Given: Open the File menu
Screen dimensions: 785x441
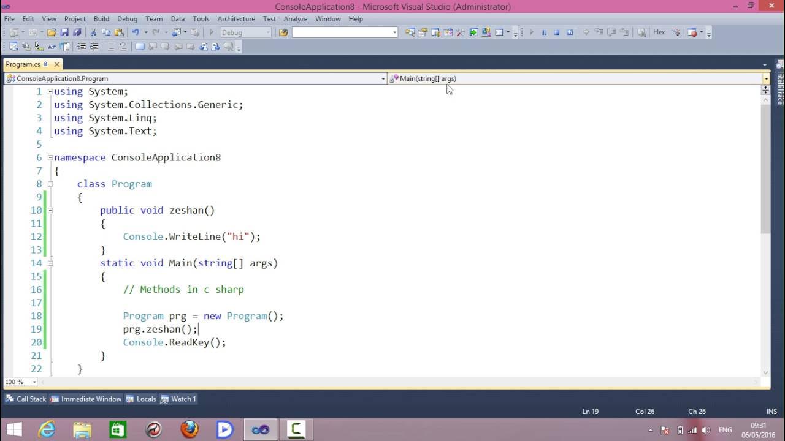Looking at the screenshot, I should click(9, 19).
